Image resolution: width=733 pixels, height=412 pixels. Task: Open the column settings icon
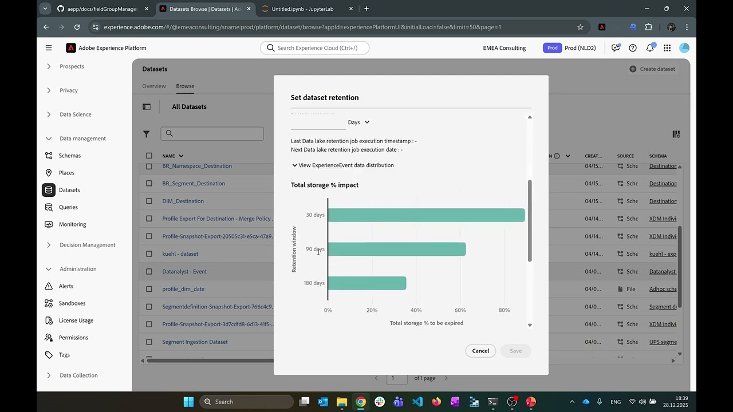676,134
